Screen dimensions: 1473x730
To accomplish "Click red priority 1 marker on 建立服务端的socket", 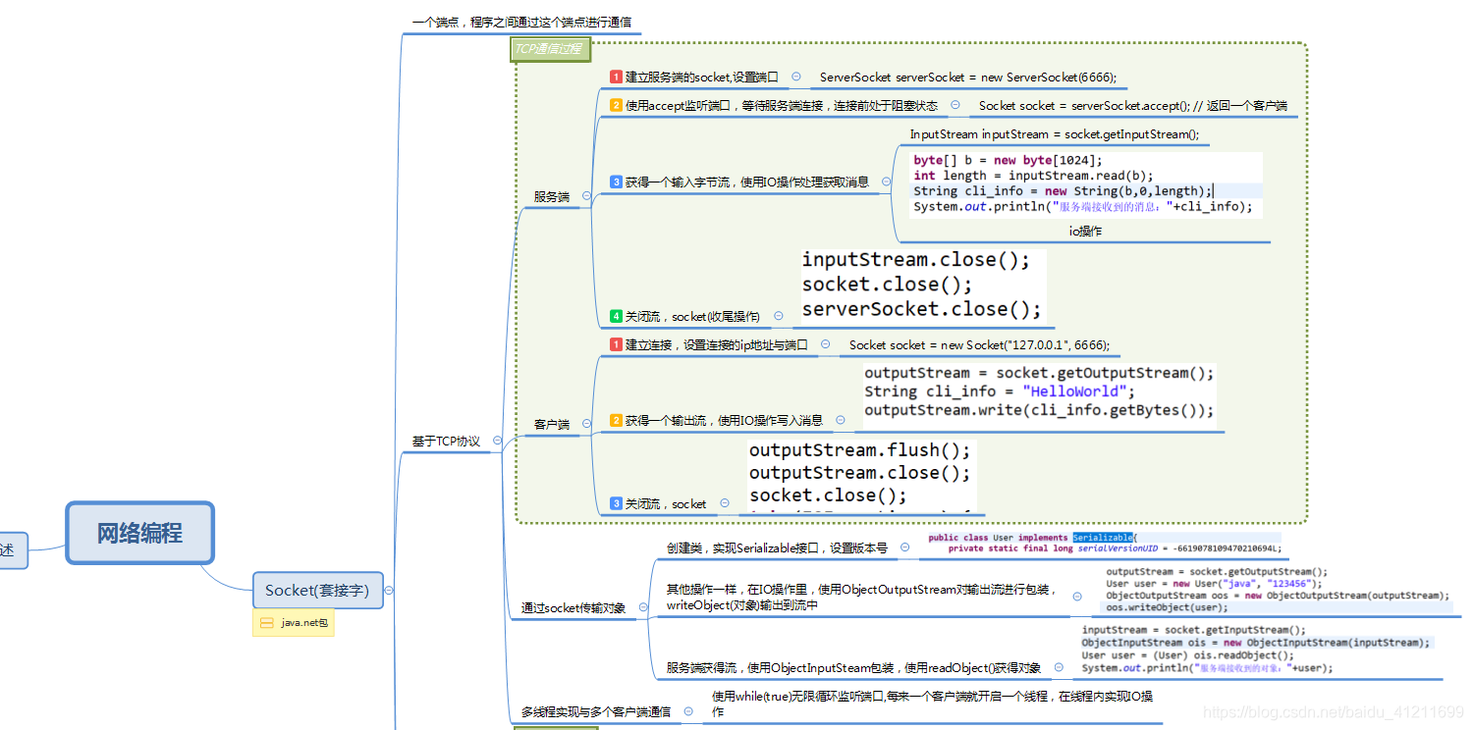I will [616, 77].
